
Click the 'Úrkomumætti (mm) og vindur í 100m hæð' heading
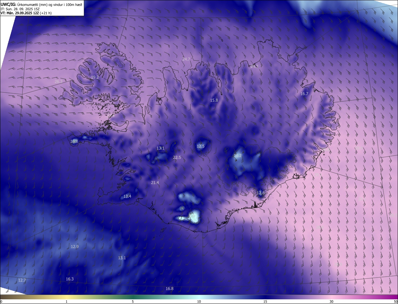tap(49, 4)
